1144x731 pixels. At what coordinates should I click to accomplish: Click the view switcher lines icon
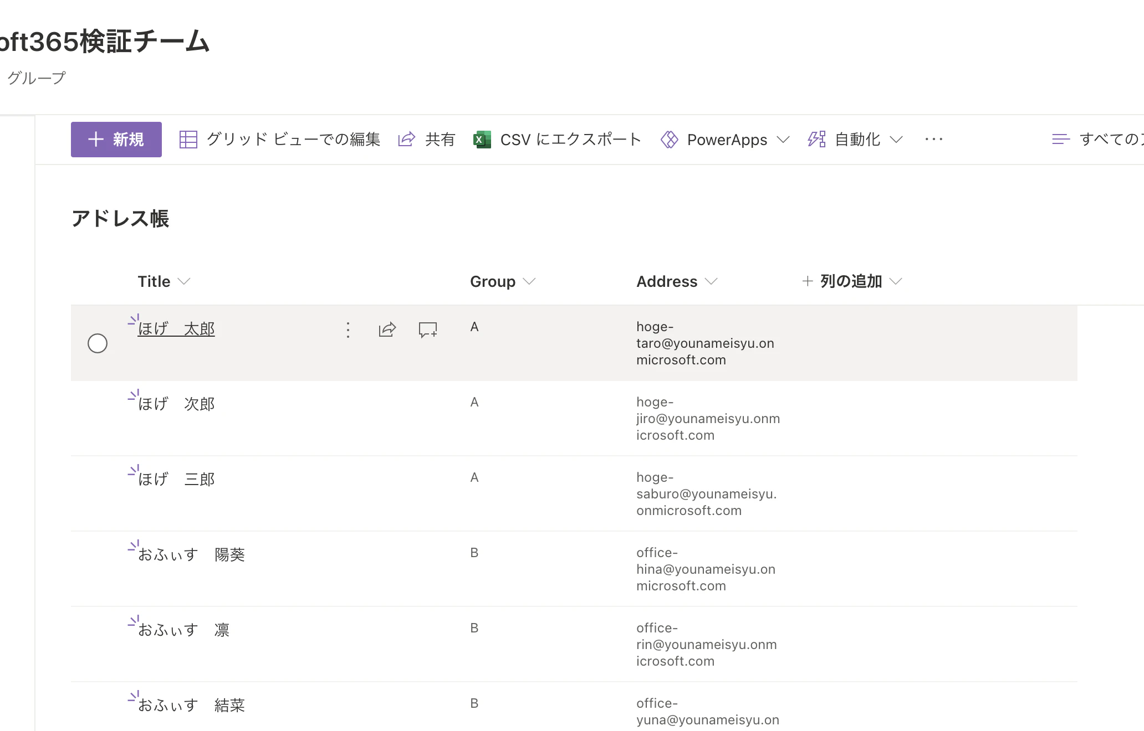pos(1061,140)
